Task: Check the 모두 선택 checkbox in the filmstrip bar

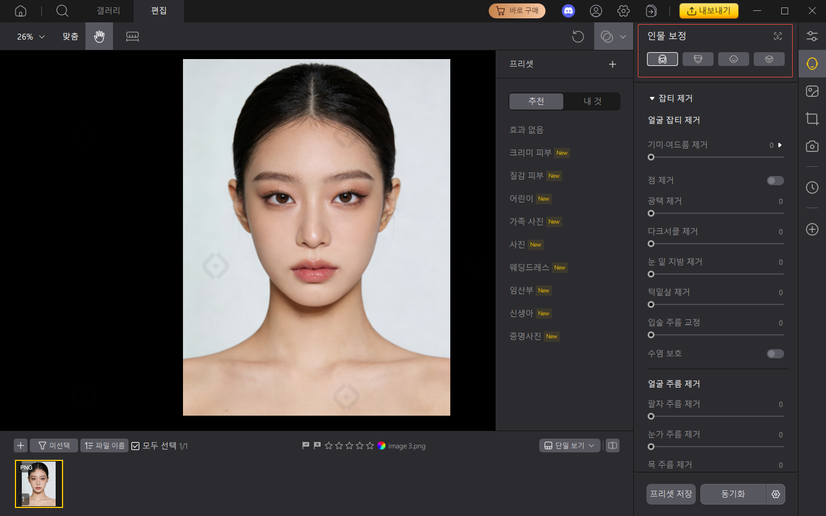Action: pyautogui.click(x=136, y=445)
